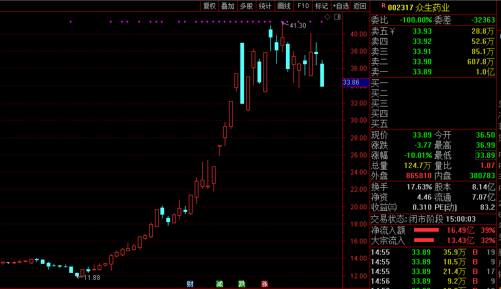This screenshot has width=501, height=289.
Task: Activate the 画线 drawing tool
Action: [x=284, y=6]
